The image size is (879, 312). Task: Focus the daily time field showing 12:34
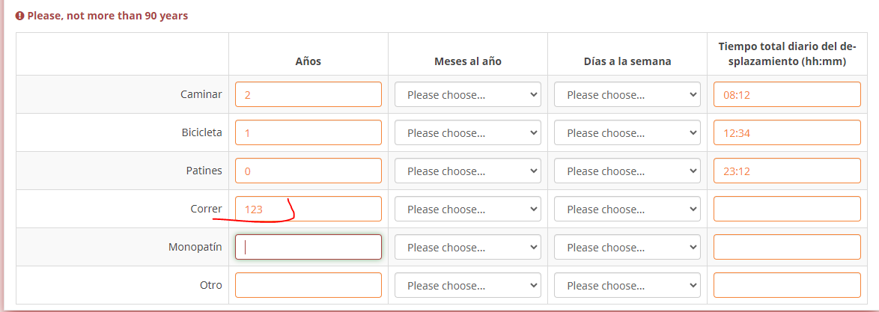(x=787, y=133)
